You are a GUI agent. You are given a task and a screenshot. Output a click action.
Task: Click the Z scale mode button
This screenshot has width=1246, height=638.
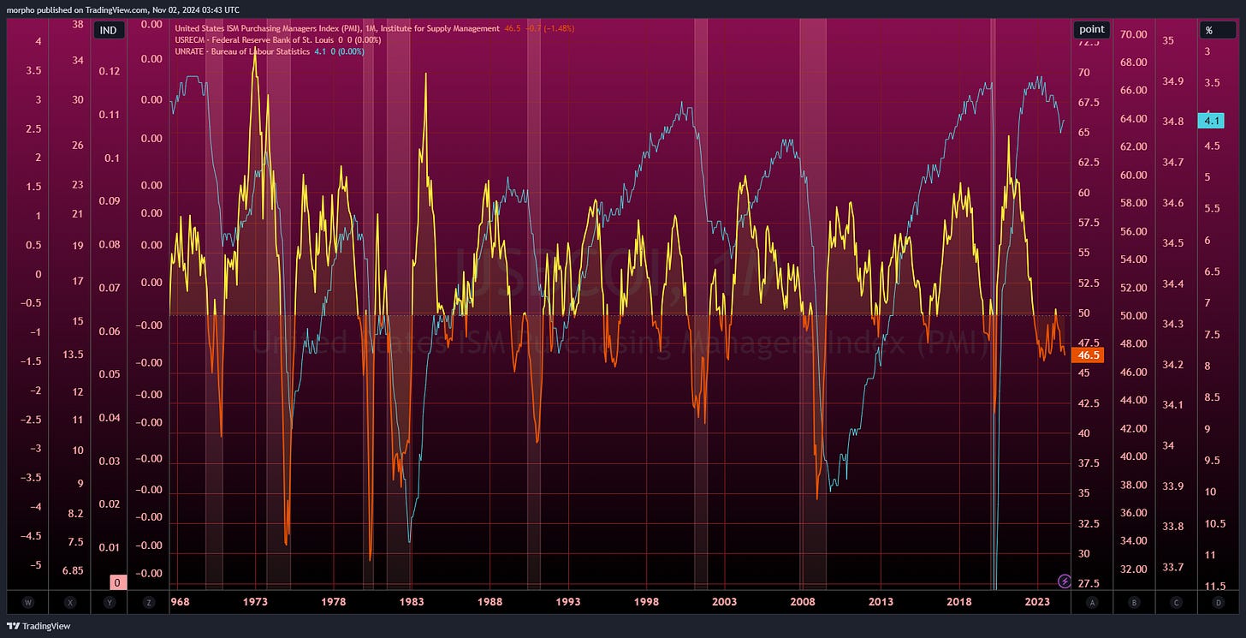[149, 603]
